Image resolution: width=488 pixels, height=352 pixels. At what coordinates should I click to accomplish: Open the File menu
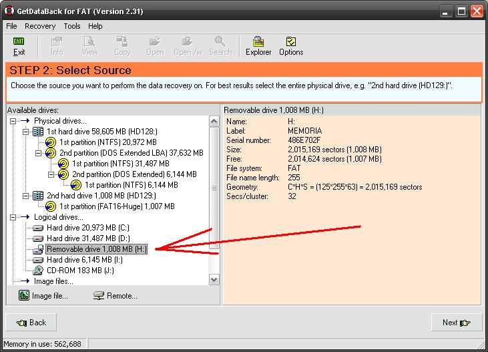(x=11, y=26)
